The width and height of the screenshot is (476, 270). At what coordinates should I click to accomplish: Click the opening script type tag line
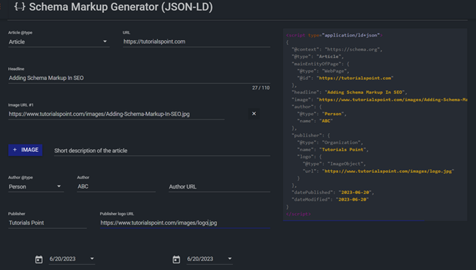[334, 35]
